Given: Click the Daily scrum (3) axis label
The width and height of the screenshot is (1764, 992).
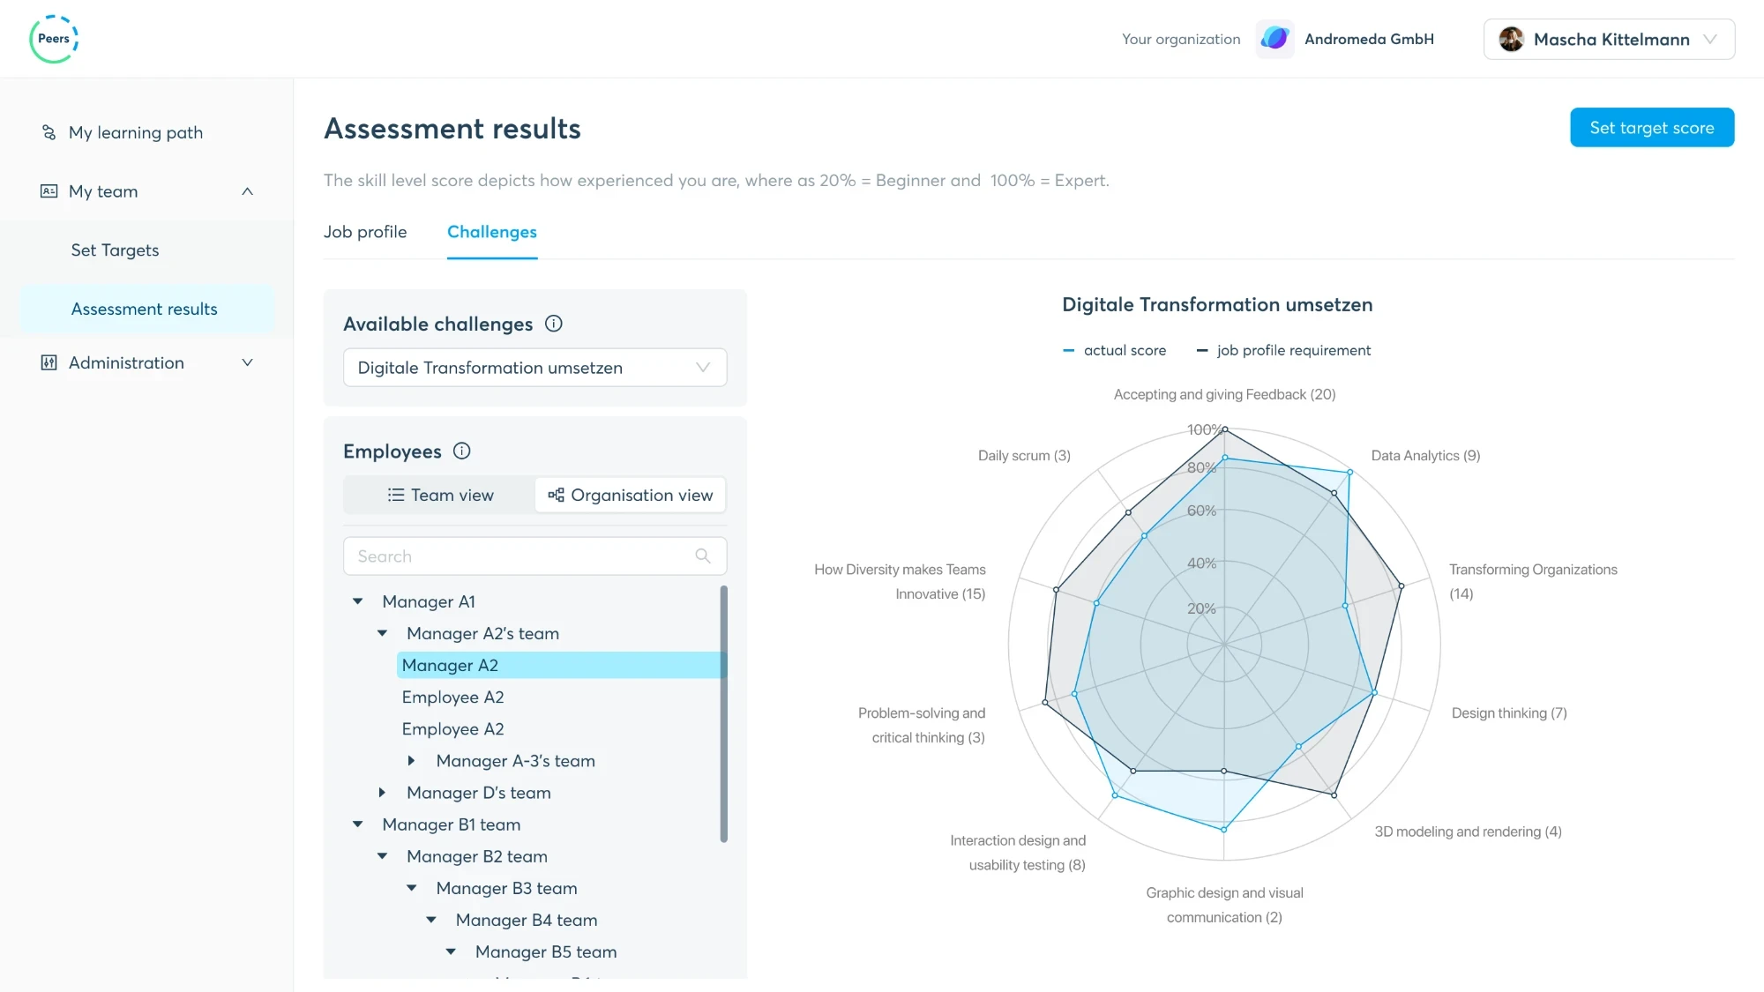Looking at the screenshot, I should tap(1024, 455).
